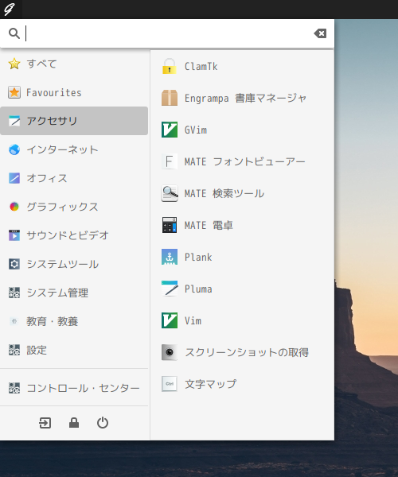Viewport: 398px width, 477px height.
Task: Click the 教育・教養 label
Action: tap(52, 321)
